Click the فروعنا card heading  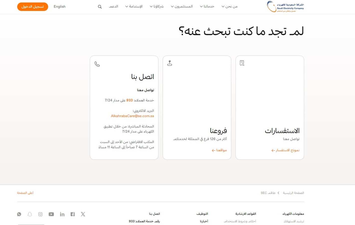[218, 131]
